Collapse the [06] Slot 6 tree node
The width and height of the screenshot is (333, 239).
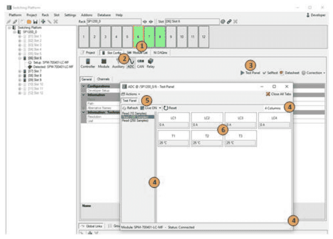click(20, 58)
